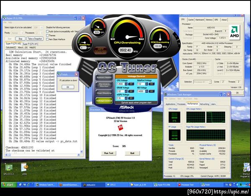Switch to CPU-Z taskbar button
Viewport: 251px width, 196px height.
117,185
